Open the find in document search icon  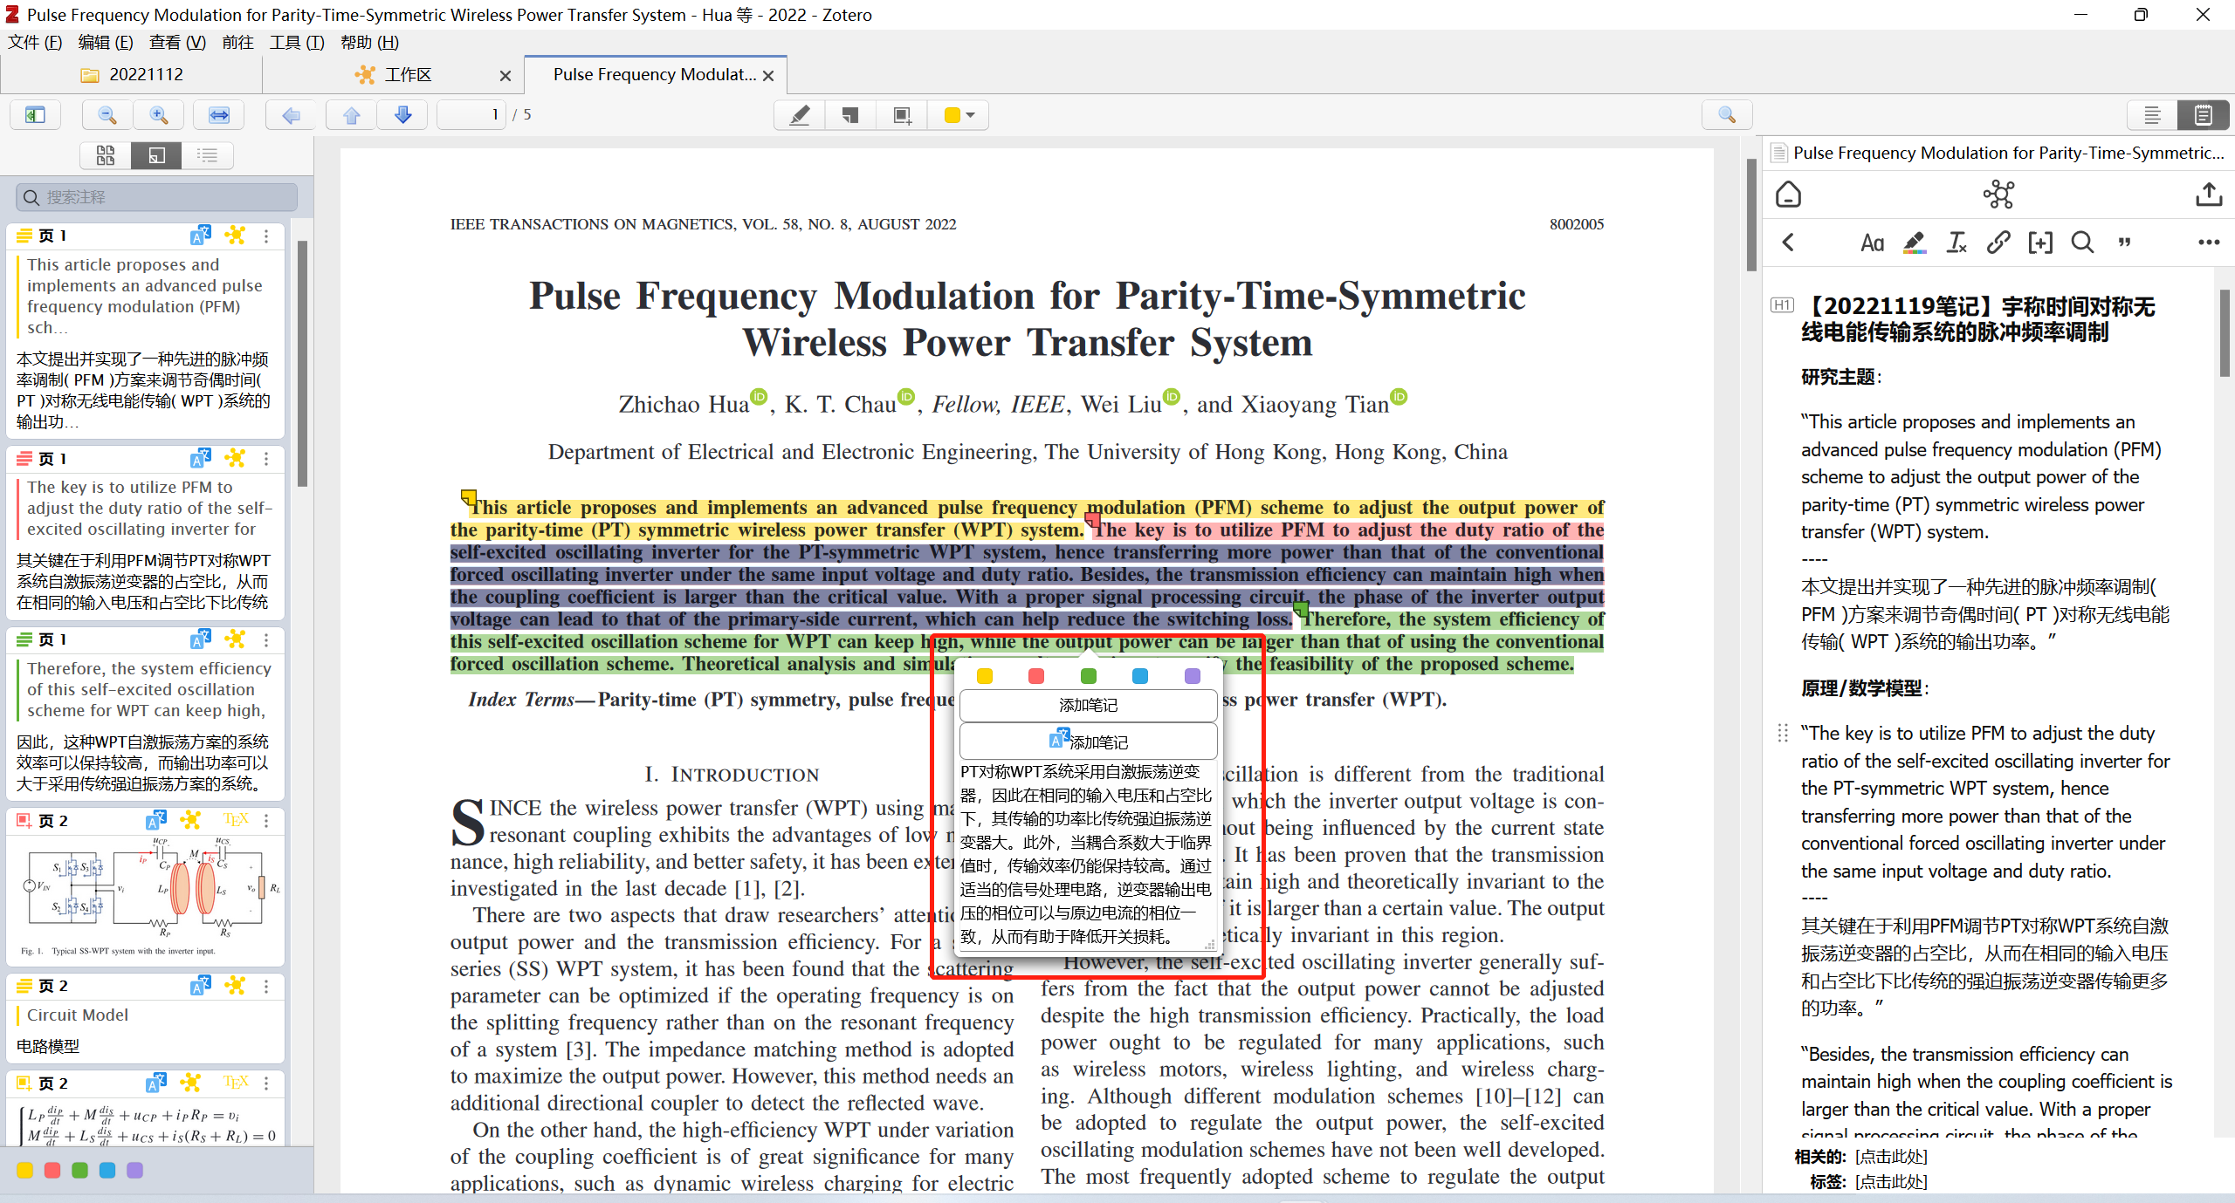(1726, 114)
